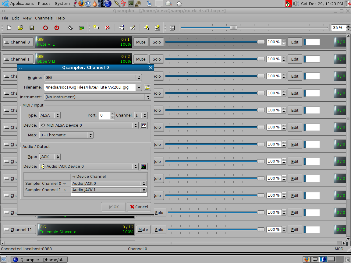
Task: Open the View menu
Action: point(27,18)
